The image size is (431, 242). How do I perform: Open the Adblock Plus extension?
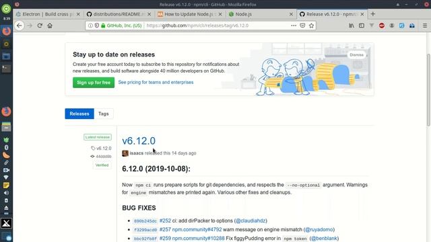(x=382, y=26)
